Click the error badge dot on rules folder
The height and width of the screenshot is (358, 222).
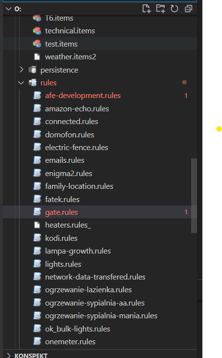pos(184,82)
